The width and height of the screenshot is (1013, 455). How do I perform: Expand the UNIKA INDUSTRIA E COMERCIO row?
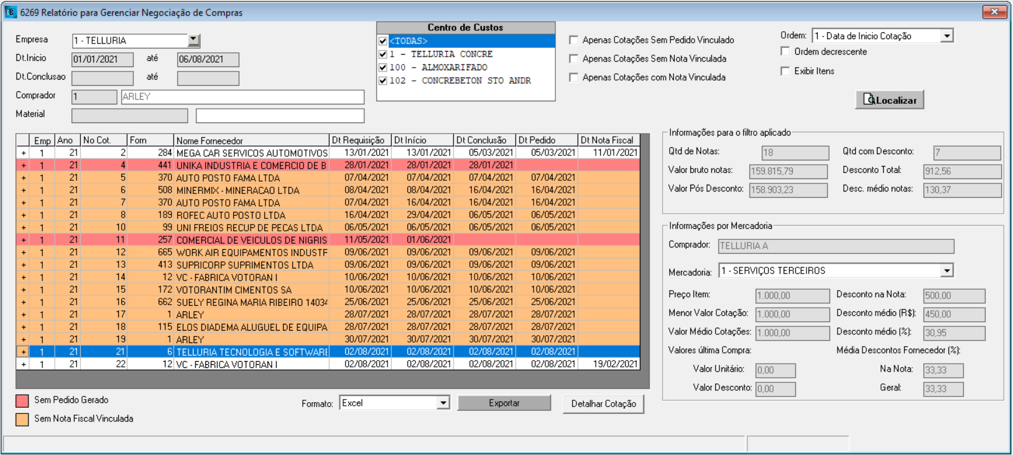(23, 165)
